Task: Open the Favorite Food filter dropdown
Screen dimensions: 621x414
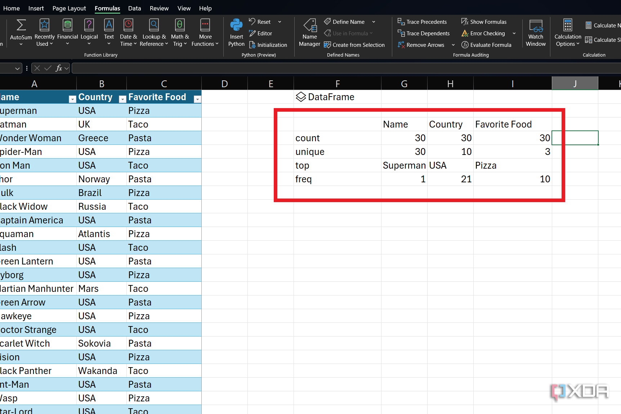Action: (x=197, y=99)
